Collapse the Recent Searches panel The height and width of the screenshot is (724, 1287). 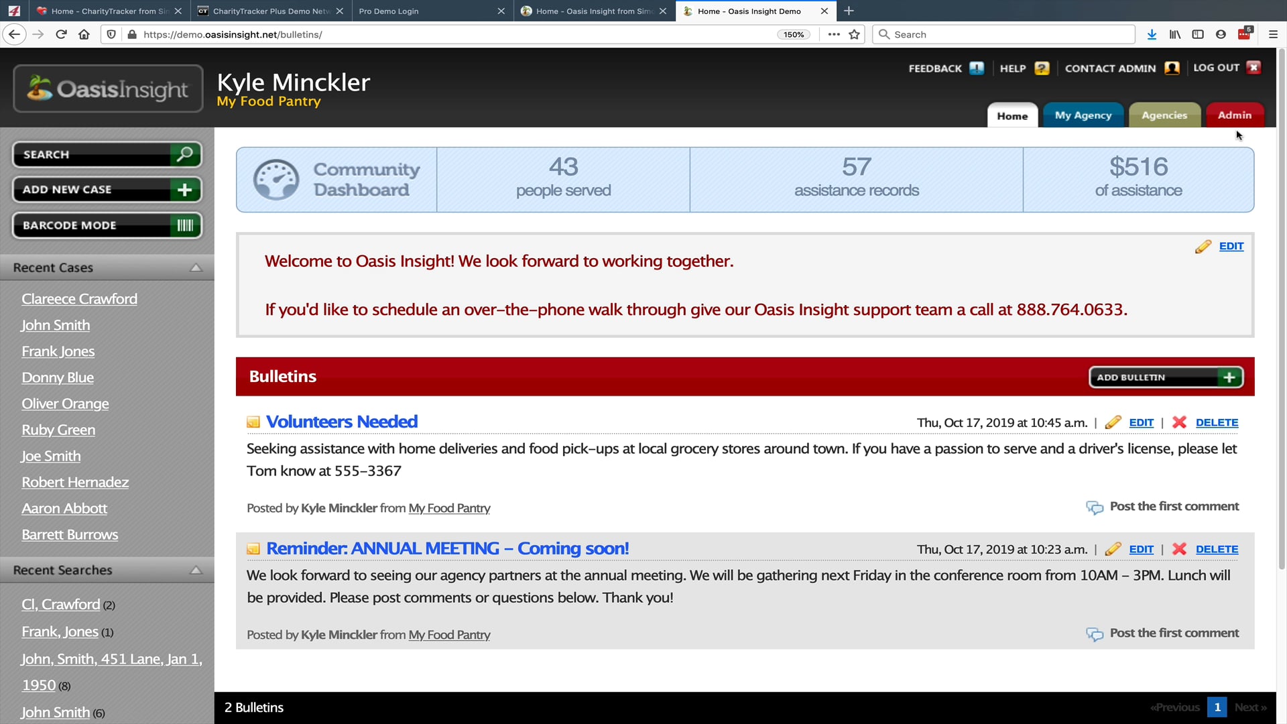coord(196,570)
